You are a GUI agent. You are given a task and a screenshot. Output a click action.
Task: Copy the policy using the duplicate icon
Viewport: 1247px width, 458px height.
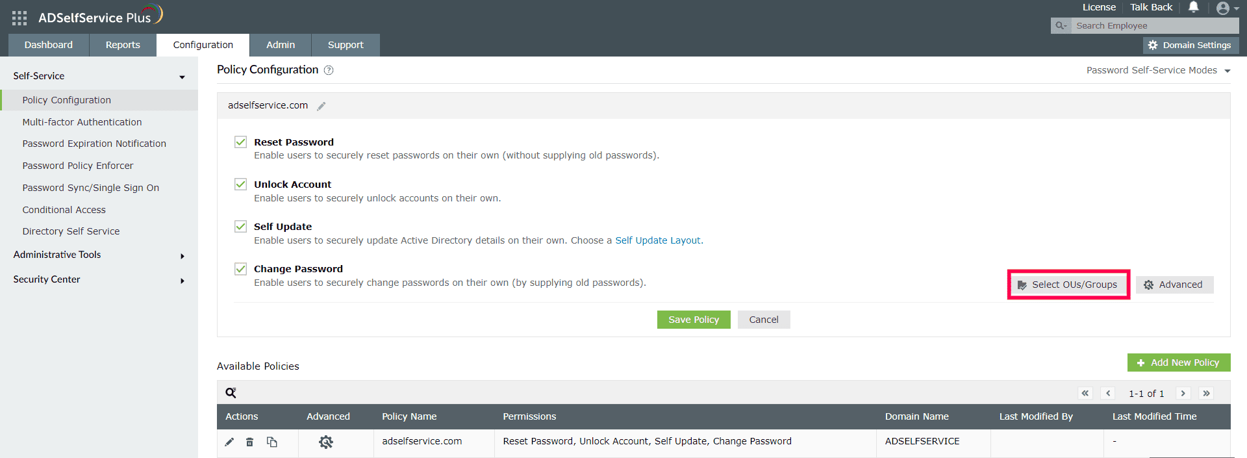(x=272, y=442)
